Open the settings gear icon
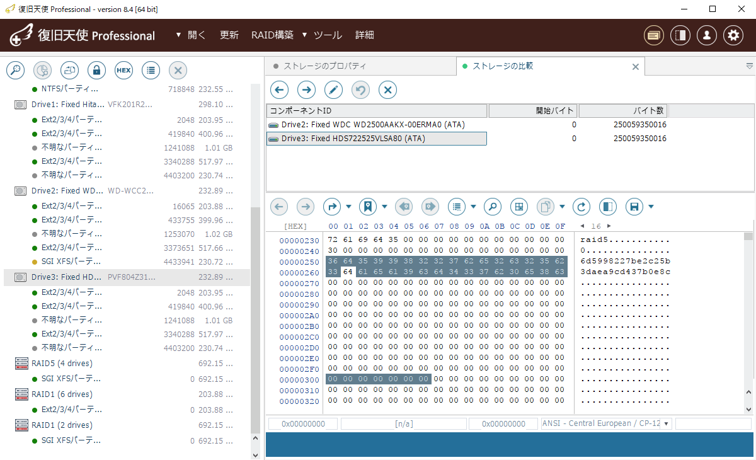This screenshot has width=756, height=460. pyautogui.click(x=733, y=35)
